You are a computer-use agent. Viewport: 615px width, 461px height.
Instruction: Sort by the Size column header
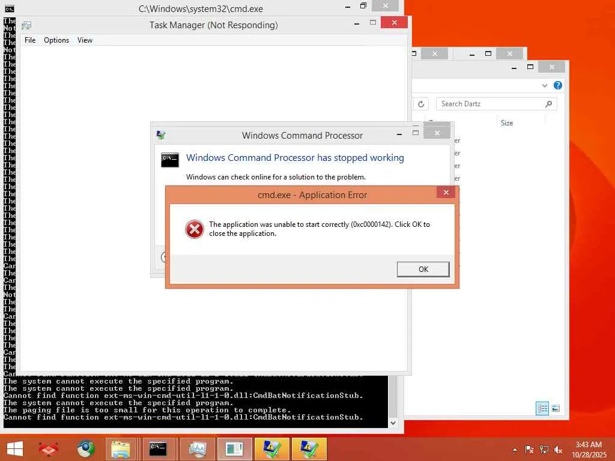pos(506,123)
